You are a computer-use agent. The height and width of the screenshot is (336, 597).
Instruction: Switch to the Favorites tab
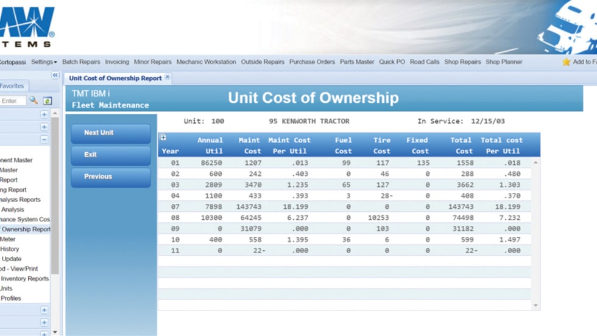tap(12, 86)
